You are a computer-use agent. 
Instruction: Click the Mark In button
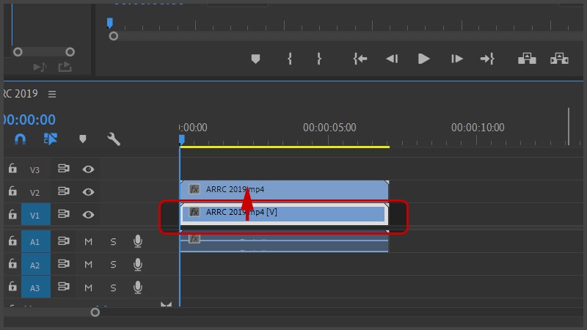coord(289,59)
